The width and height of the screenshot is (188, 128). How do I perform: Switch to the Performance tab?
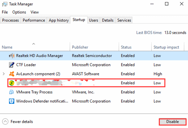(x=34, y=20)
